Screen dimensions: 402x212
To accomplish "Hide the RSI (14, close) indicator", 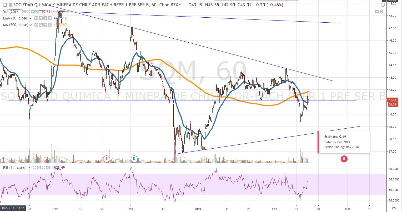I will click(34, 168).
